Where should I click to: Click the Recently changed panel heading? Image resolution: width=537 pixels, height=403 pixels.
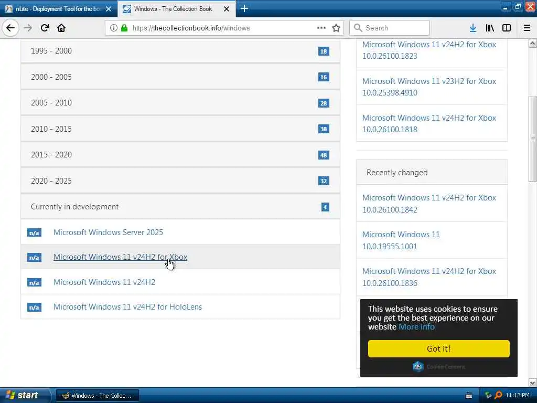432,172
